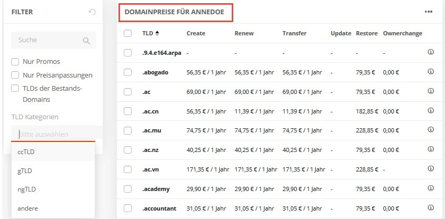Focus the Suche search field
This screenshot has height=219, width=445.
pos(53,40)
